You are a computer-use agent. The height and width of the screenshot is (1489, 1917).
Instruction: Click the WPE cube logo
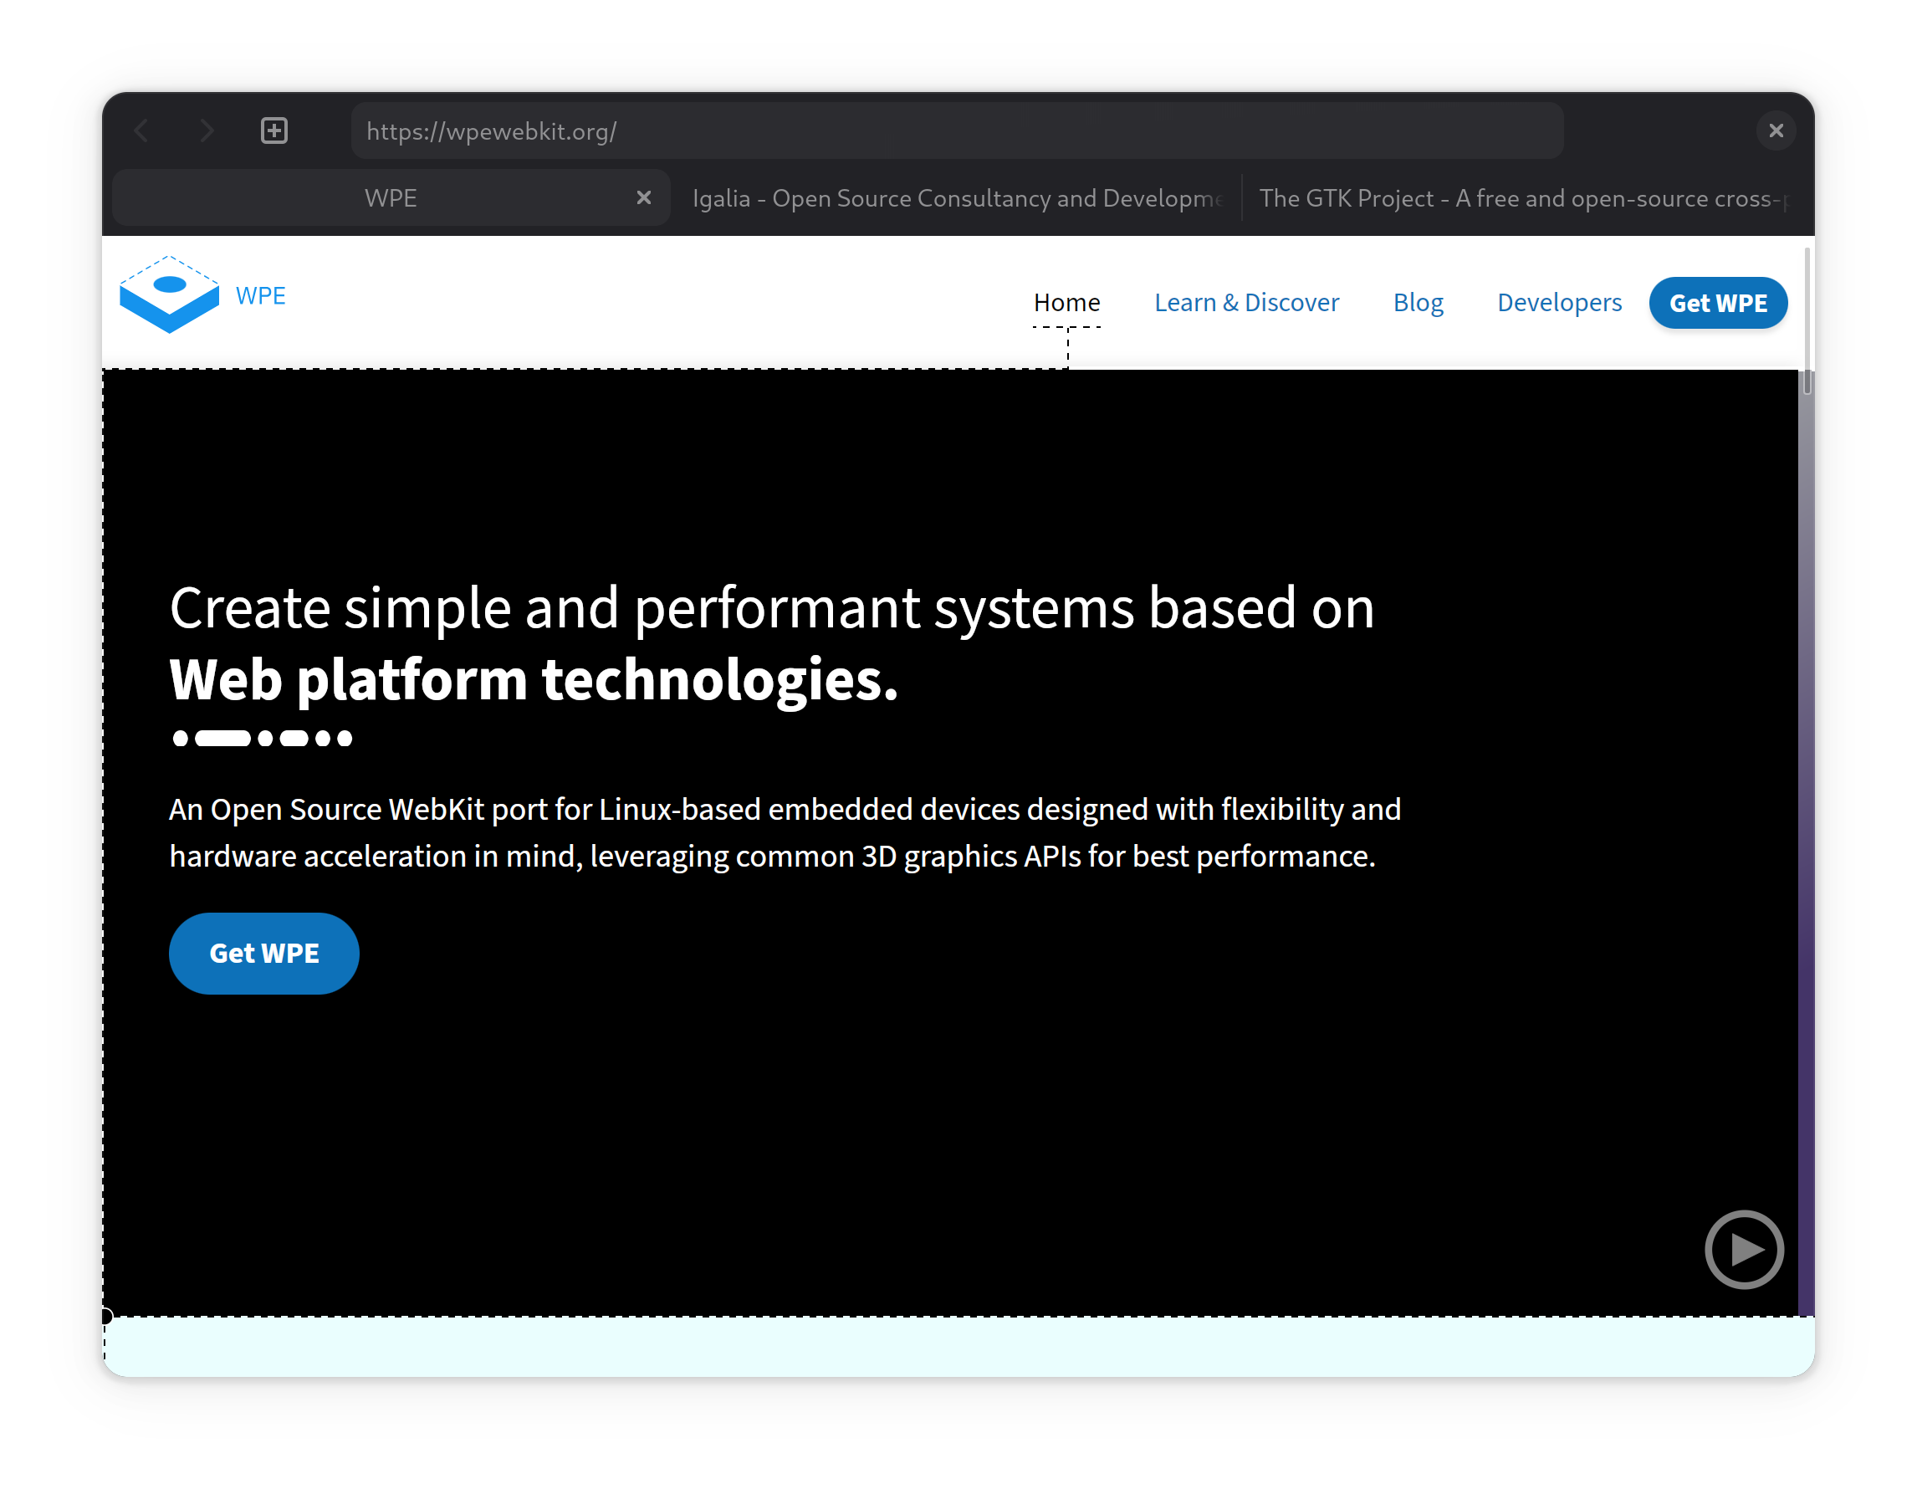tap(170, 295)
